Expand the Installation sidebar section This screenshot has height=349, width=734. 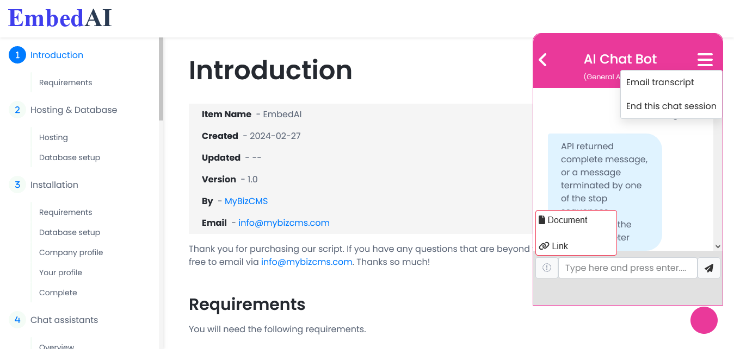(54, 185)
